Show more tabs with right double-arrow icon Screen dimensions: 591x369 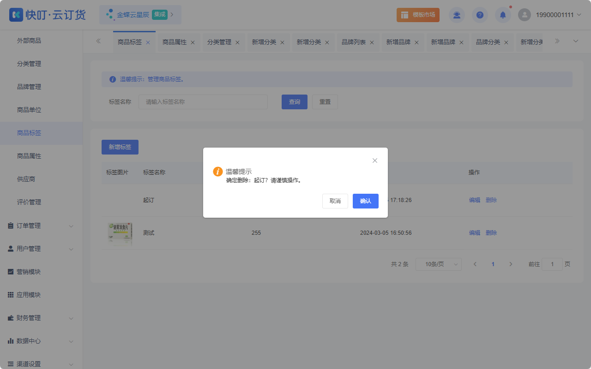557,41
